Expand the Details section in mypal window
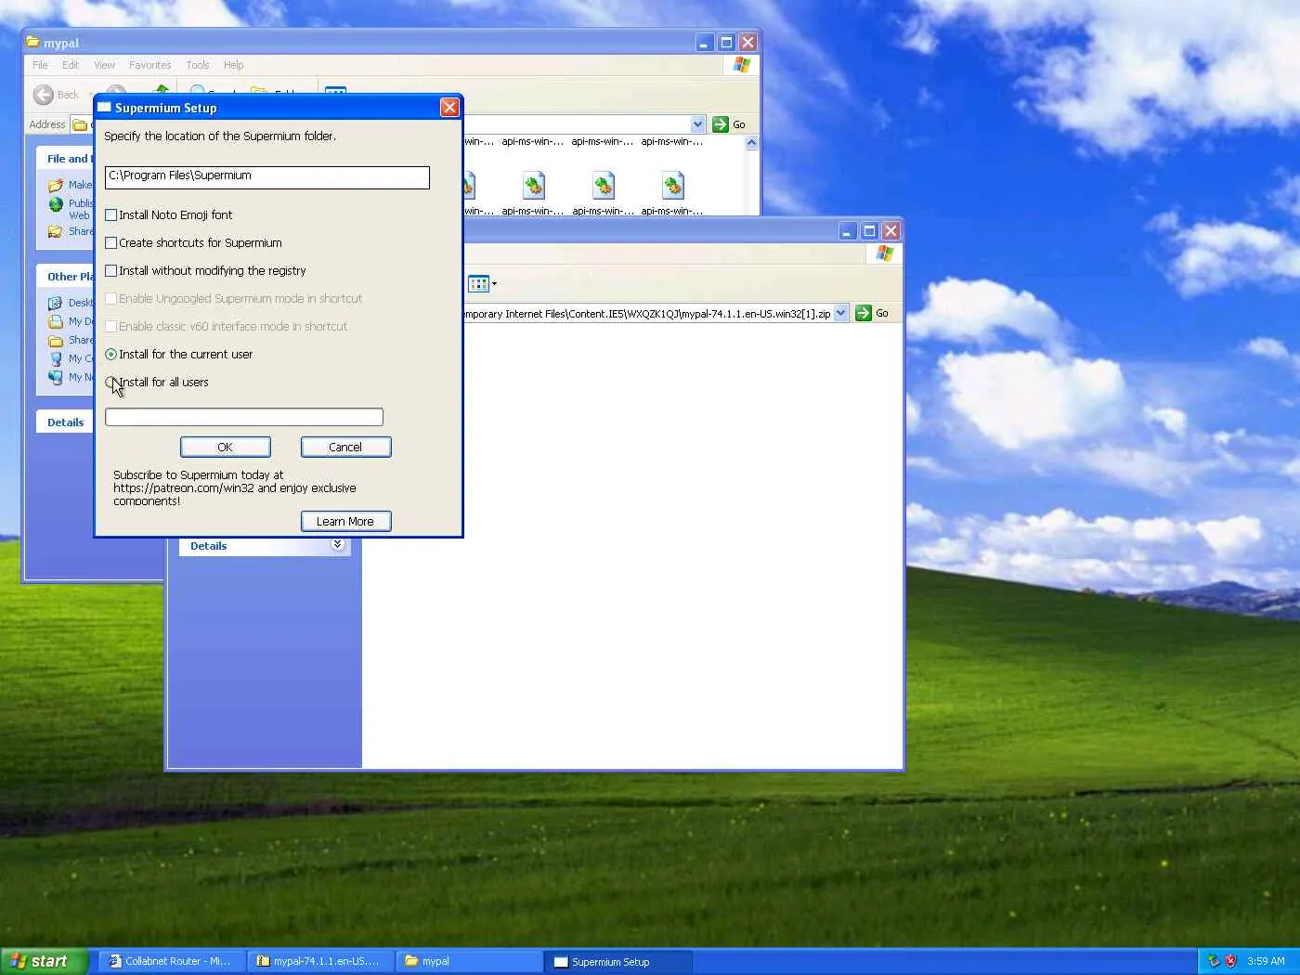 65,422
